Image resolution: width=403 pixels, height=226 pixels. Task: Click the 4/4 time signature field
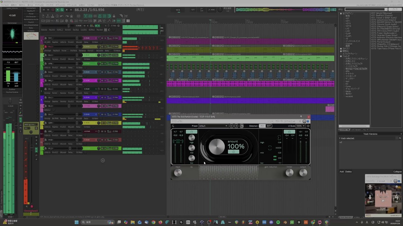[x=193, y=10]
